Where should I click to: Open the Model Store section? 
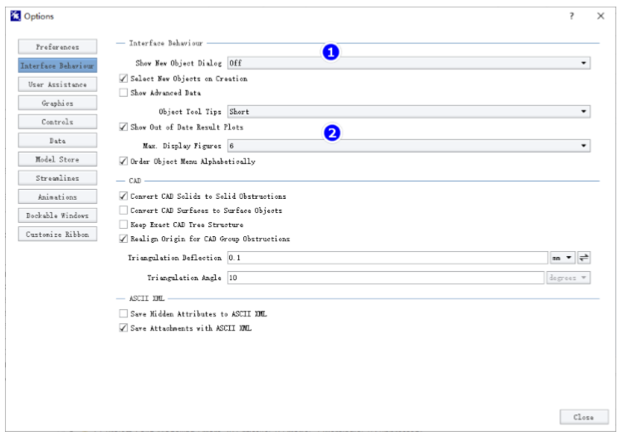tap(57, 159)
